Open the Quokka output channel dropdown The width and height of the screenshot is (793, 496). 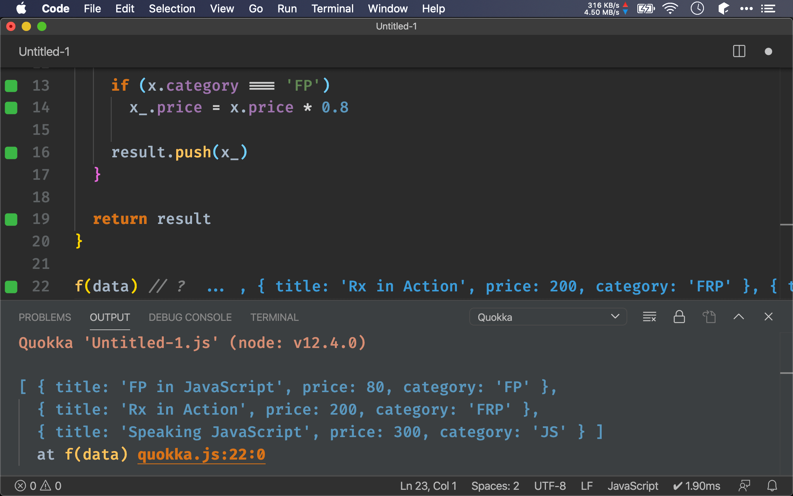point(548,317)
